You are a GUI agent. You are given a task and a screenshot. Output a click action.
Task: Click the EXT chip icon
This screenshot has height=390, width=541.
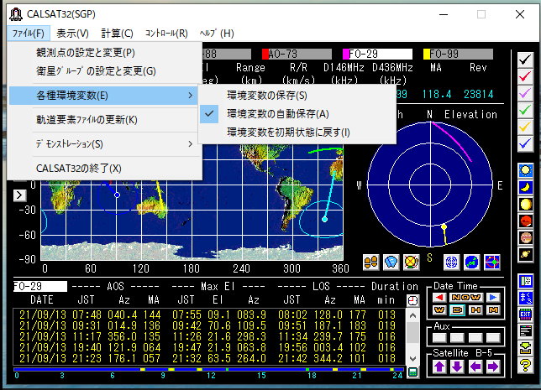[x=526, y=315]
